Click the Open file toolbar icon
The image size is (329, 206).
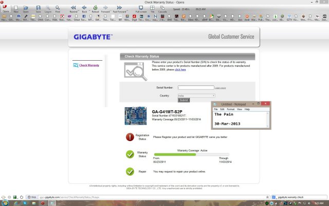(x=26, y=9)
